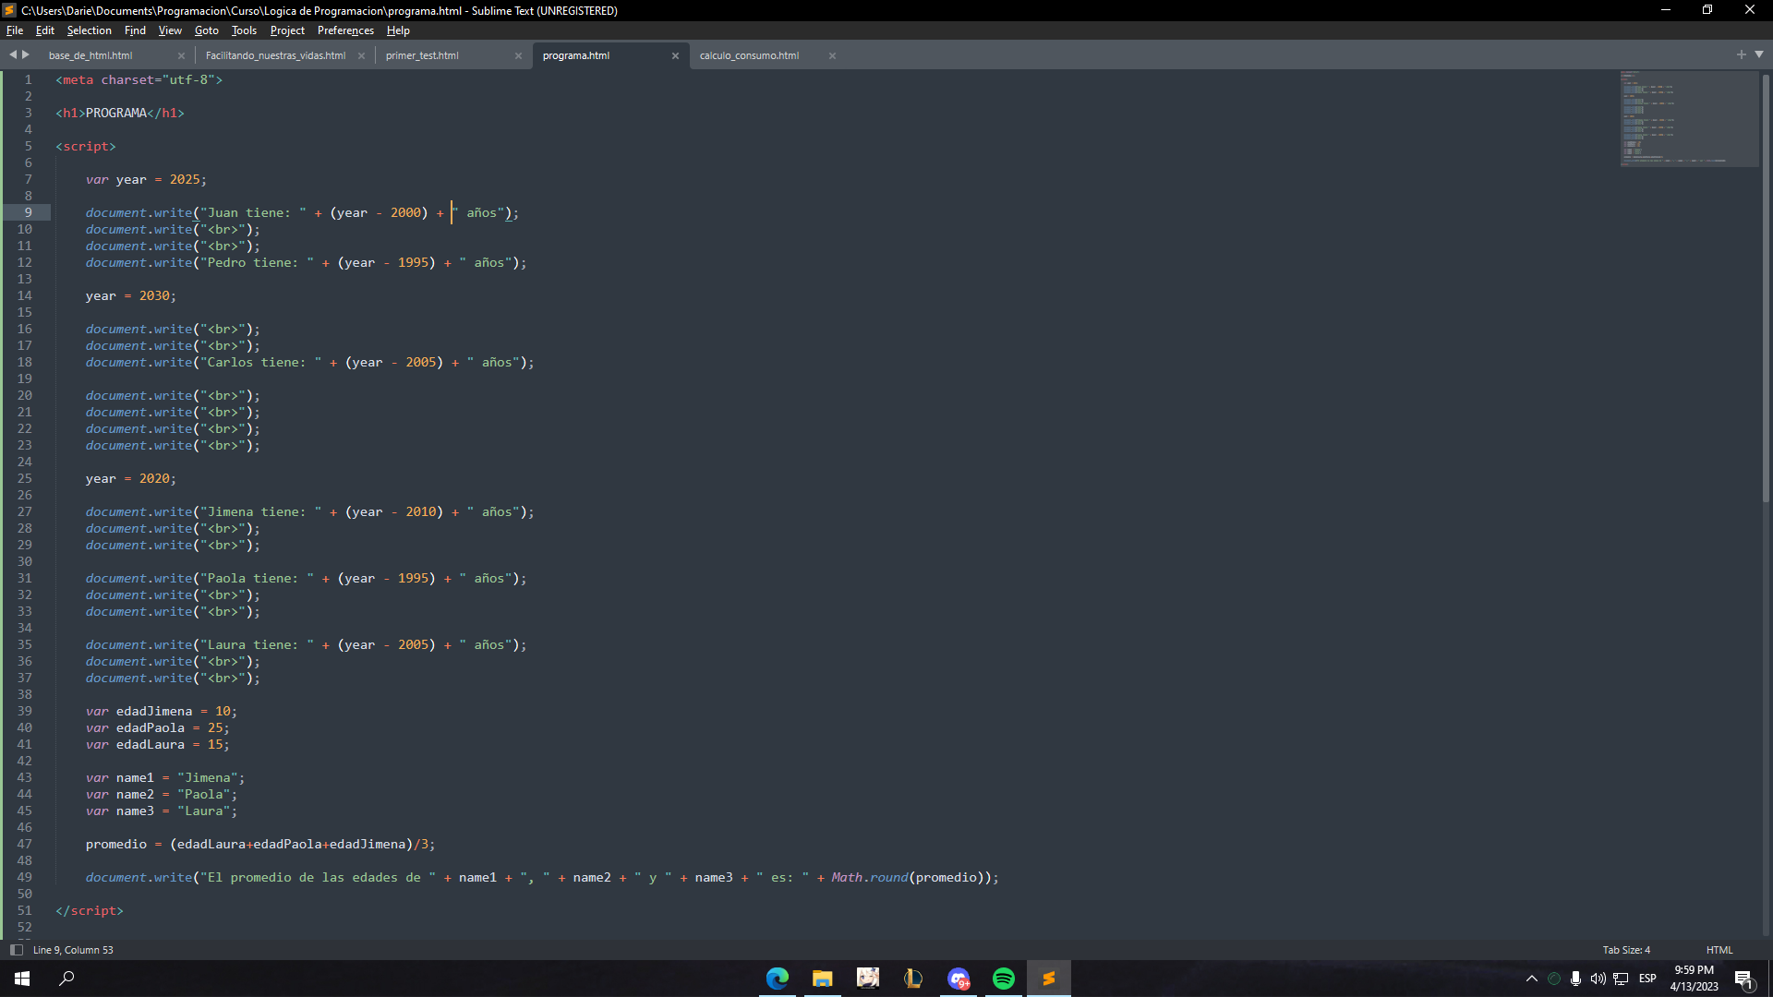
Task: Open the volume control tray icon
Action: [x=1598, y=979]
